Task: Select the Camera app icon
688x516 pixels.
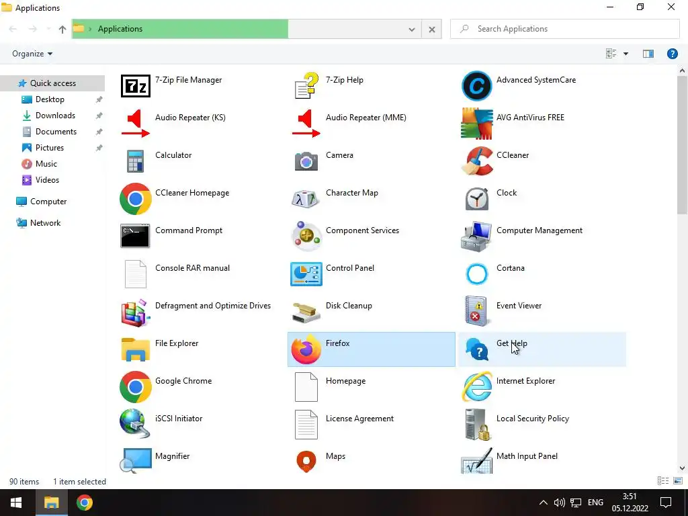Action: coord(306,161)
